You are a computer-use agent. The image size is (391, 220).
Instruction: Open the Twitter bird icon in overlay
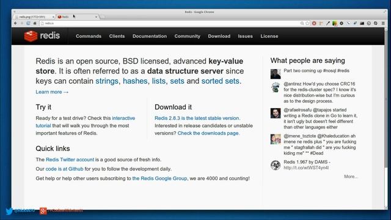coord(9,211)
